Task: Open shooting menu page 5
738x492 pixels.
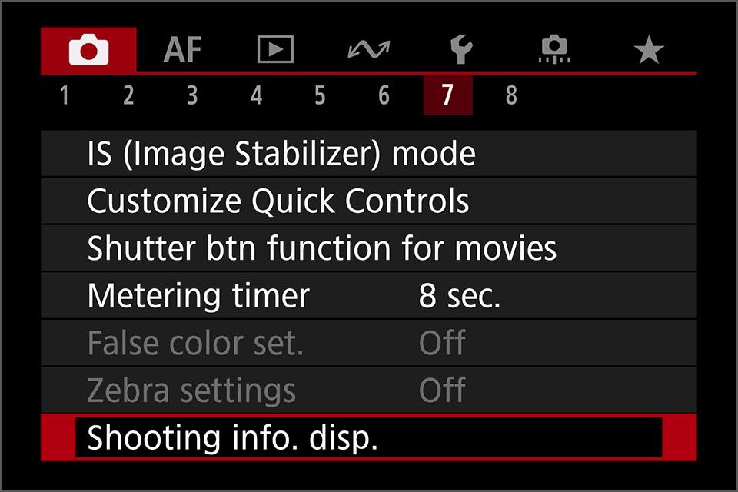Action: click(320, 95)
